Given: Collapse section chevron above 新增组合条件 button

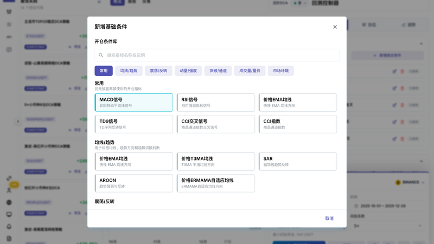Looking at the screenshot, I should (x=421, y=44).
